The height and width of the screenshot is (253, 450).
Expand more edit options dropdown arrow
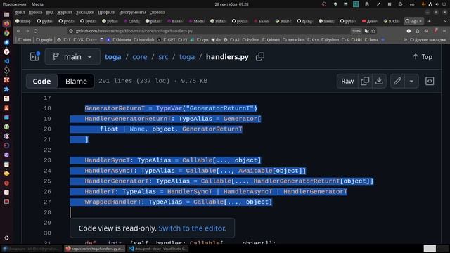coord(411,82)
